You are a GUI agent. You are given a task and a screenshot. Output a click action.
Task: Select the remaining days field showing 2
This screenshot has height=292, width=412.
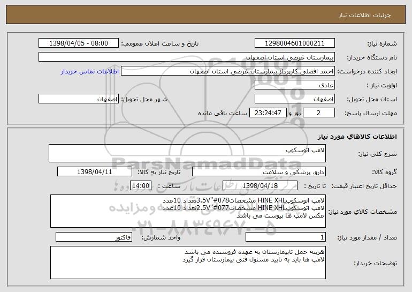tap(319, 113)
